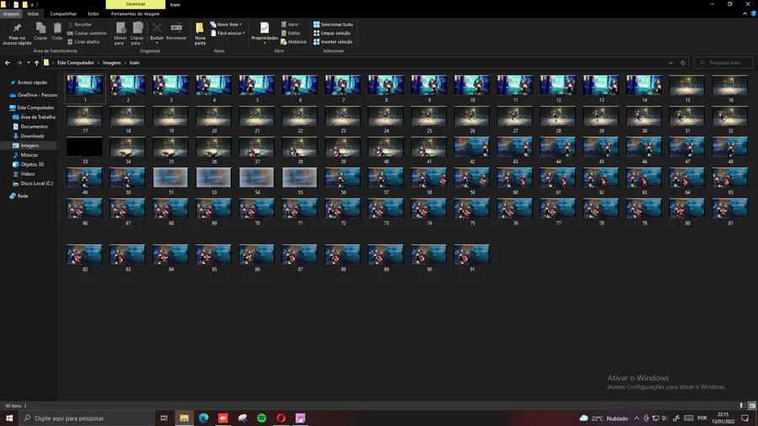Open Vídeos in the sidebar

(x=24, y=174)
